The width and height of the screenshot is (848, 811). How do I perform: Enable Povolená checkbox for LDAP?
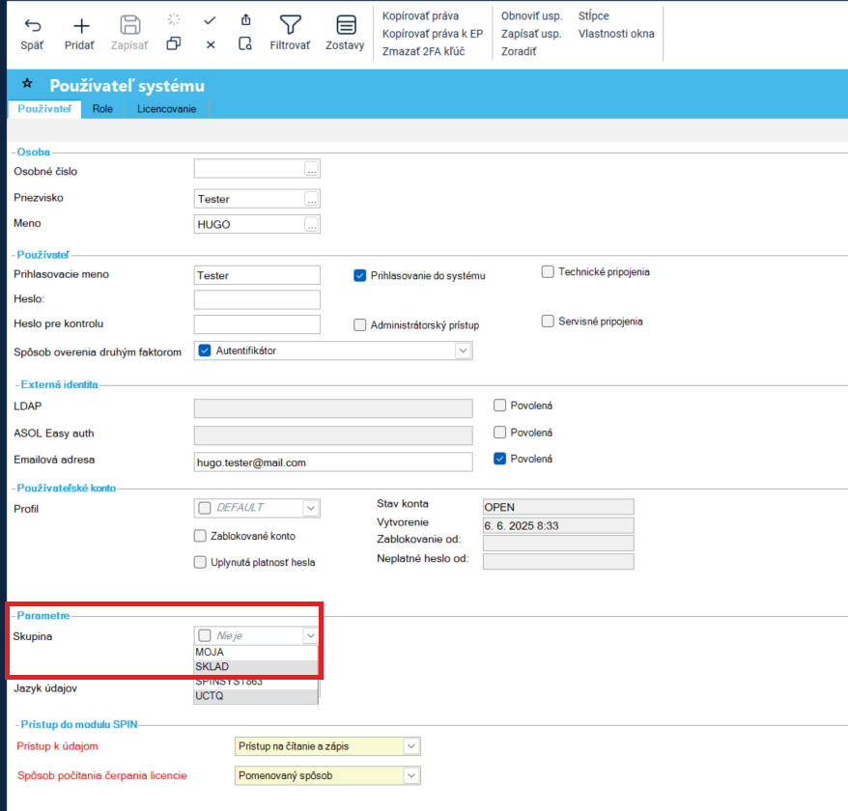pos(499,405)
